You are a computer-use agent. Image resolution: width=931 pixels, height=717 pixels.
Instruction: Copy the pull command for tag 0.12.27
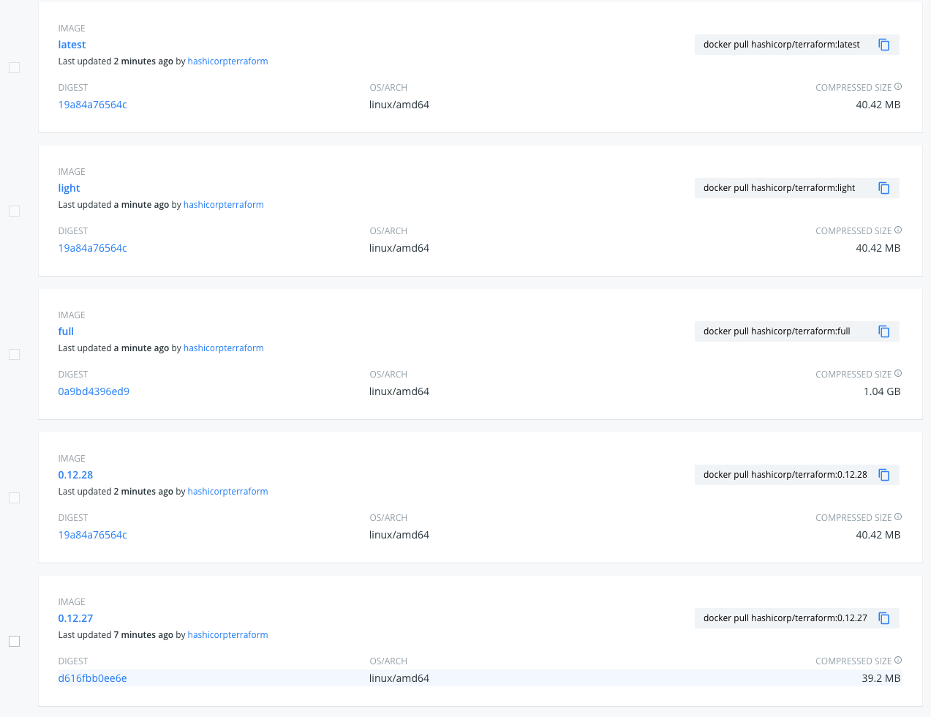tap(883, 618)
